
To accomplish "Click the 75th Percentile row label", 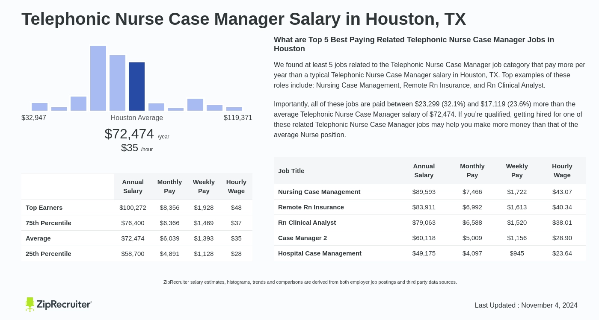I will tap(48, 223).
